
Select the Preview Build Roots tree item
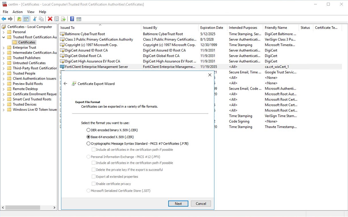(28, 84)
